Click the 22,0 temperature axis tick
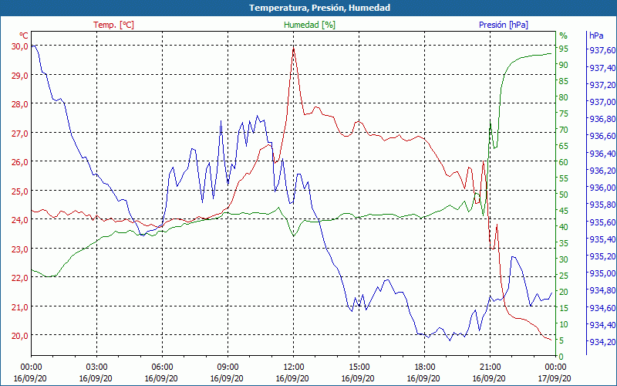The height and width of the screenshot is (386, 617). click(x=20, y=278)
